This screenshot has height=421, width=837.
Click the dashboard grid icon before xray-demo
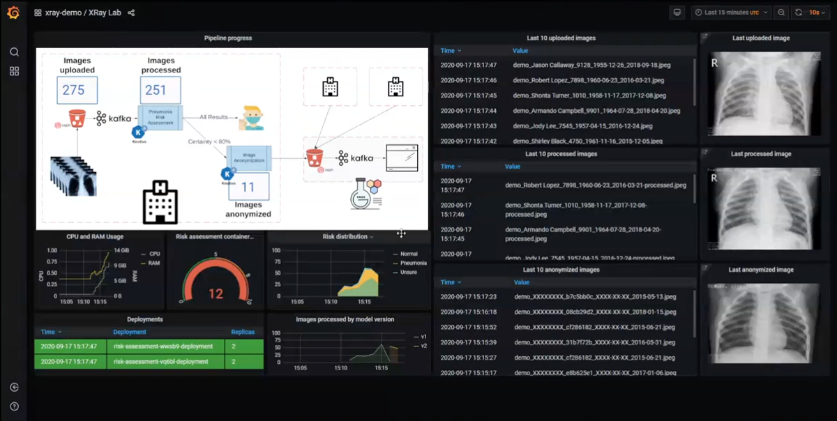pos(38,13)
